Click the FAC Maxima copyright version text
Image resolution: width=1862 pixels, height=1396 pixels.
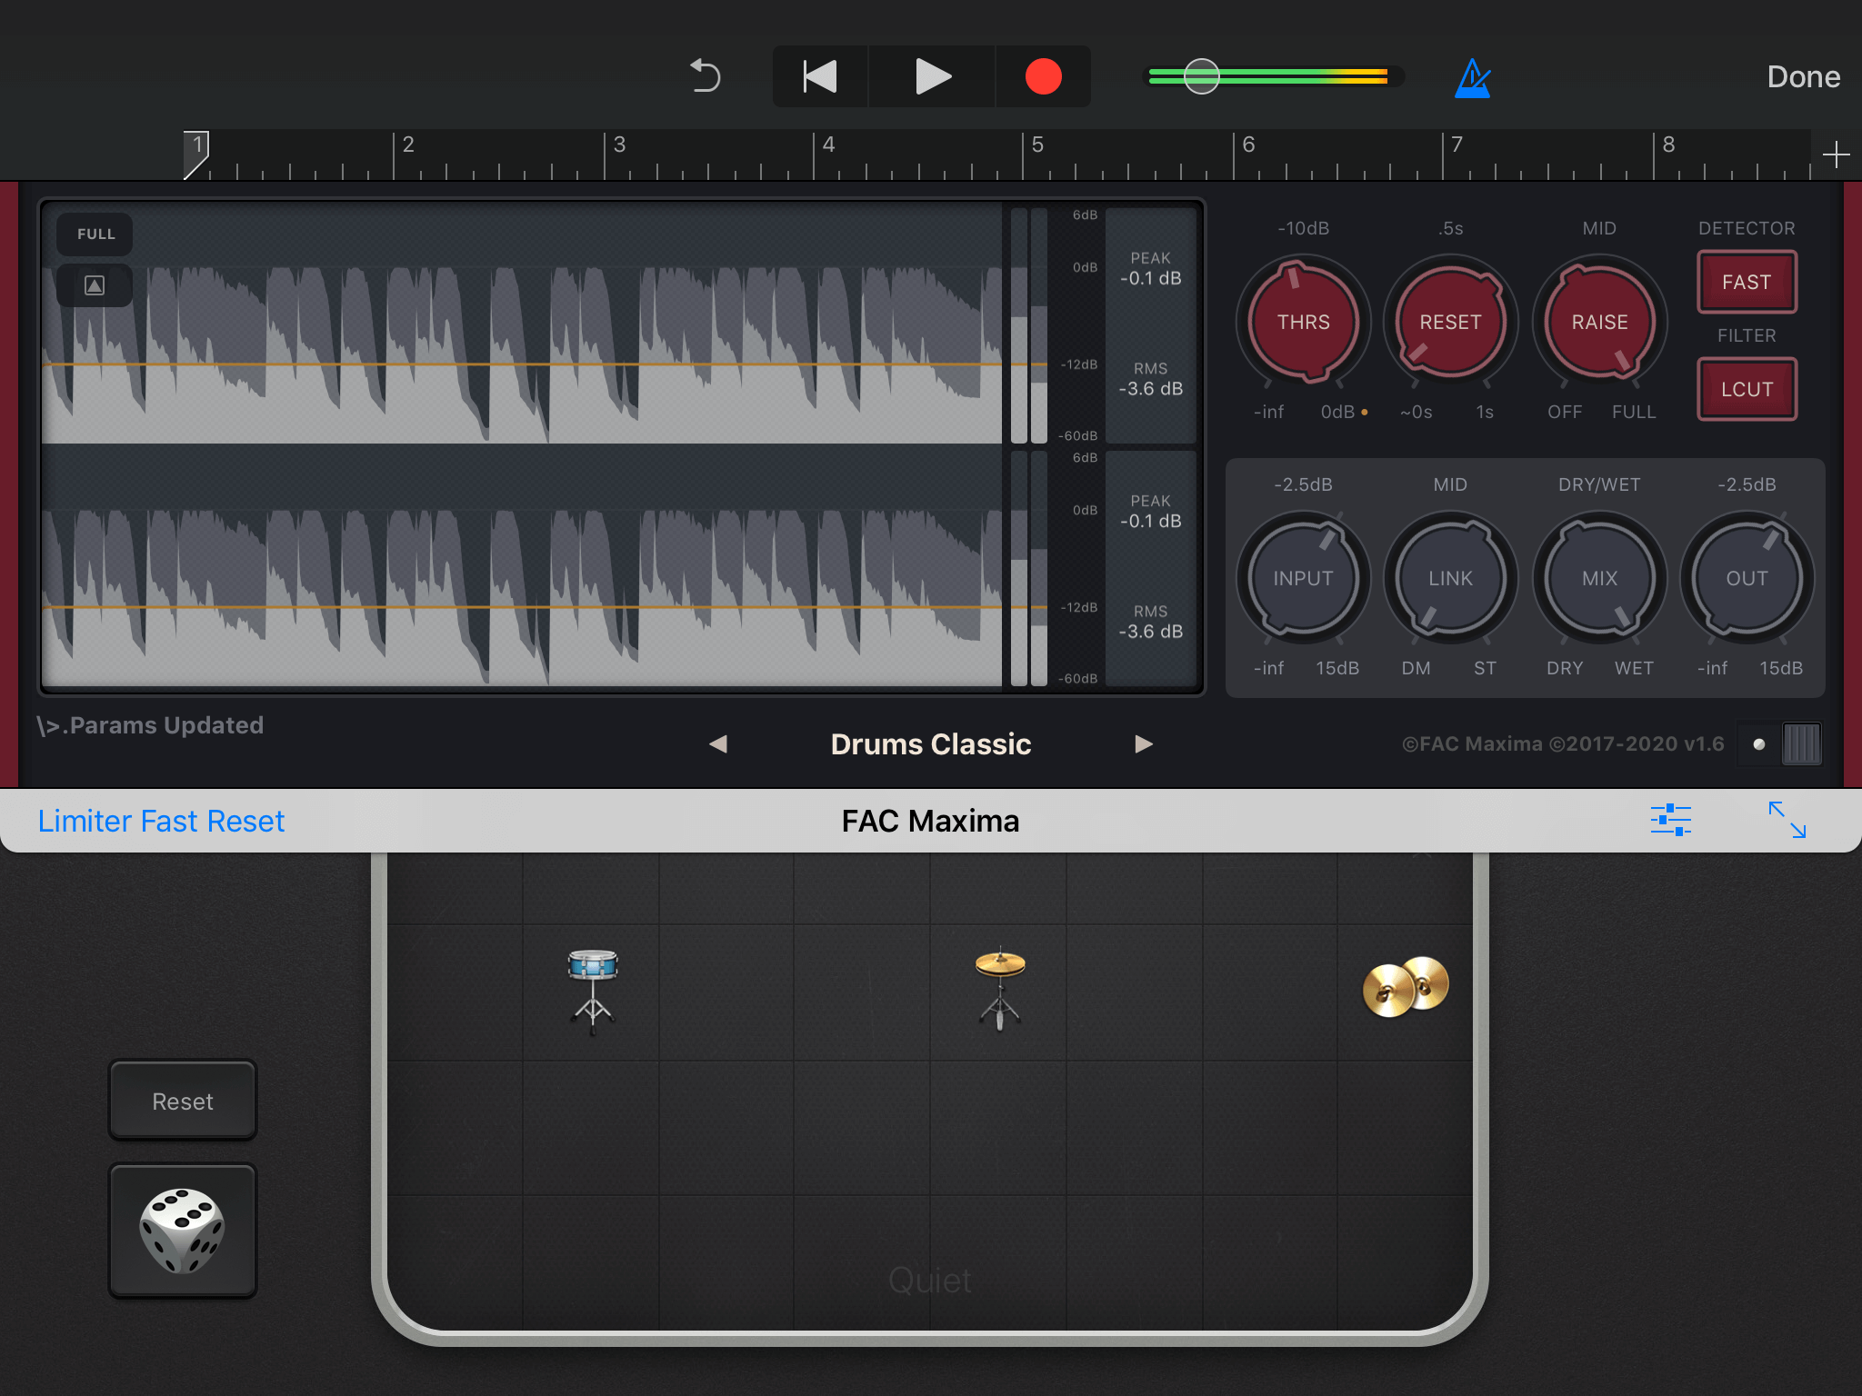coord(1563,744)
